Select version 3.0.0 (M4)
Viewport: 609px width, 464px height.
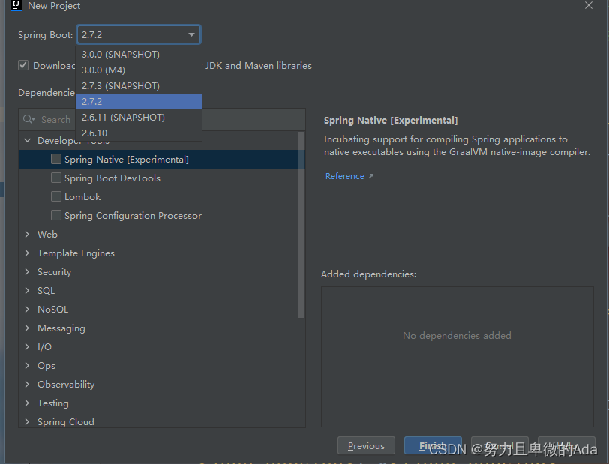(139, 70)
